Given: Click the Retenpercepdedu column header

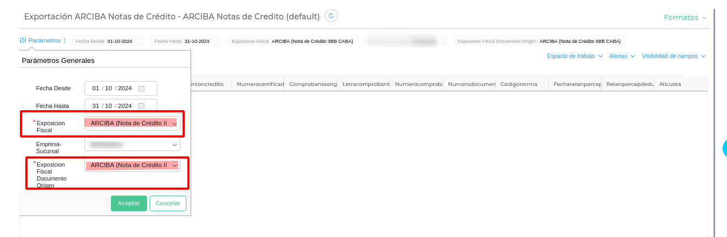Looking at the screenshot, I should tap(627, 84).
